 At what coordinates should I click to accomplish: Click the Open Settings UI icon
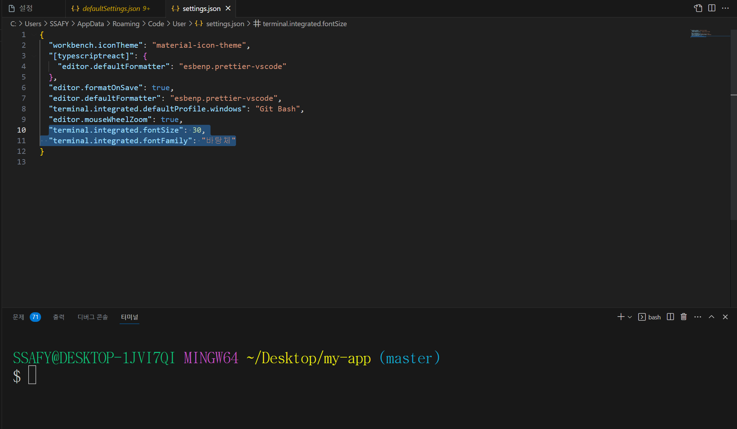click(698, 8)
